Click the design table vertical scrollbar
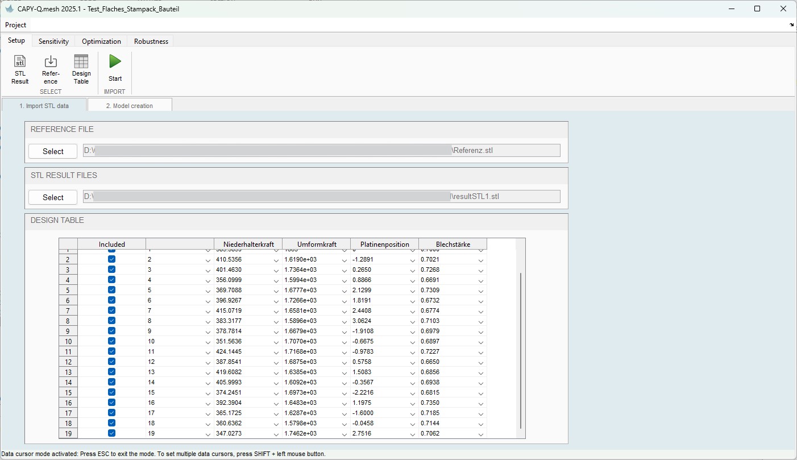Image resolution: width=797 pixels, height=460 pixels. pos(520,351)
